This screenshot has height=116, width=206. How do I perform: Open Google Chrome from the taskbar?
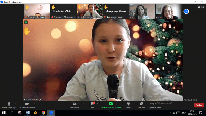click(43, 113)
